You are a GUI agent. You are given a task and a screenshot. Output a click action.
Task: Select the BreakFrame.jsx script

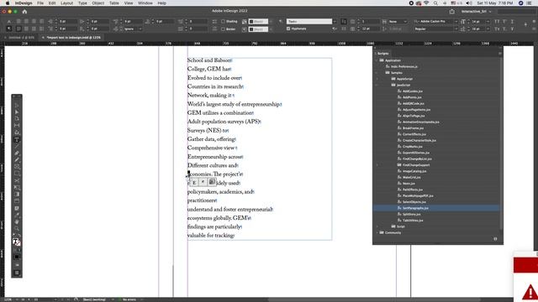point(413,128)
